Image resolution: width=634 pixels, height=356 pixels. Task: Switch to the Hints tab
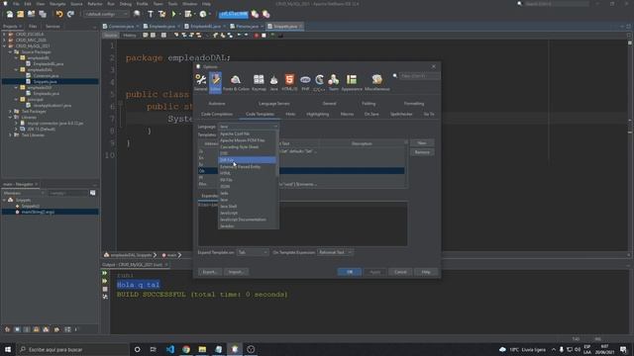tap(290, 115)
